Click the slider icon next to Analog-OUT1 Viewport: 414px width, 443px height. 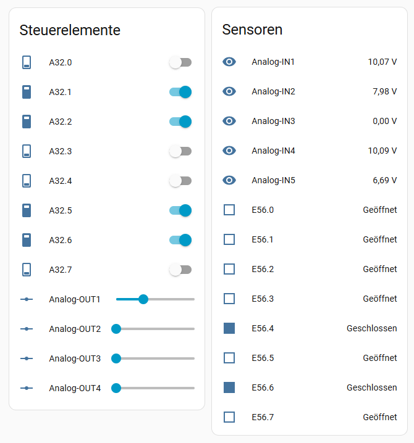tap(27, 299)
